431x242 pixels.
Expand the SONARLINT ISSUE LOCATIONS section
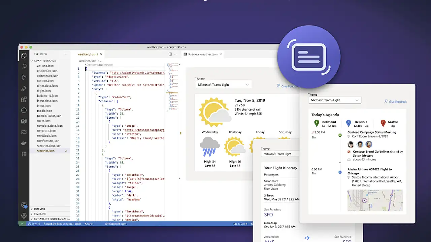point(51,219)
